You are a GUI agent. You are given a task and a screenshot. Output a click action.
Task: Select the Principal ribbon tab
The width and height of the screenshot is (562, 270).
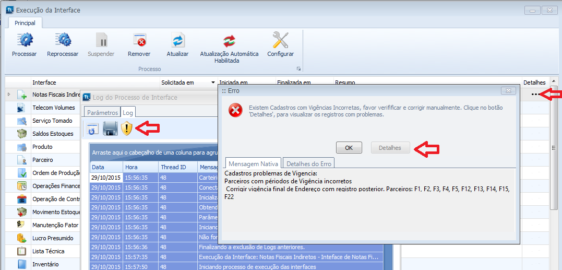(x=25, y=23)
